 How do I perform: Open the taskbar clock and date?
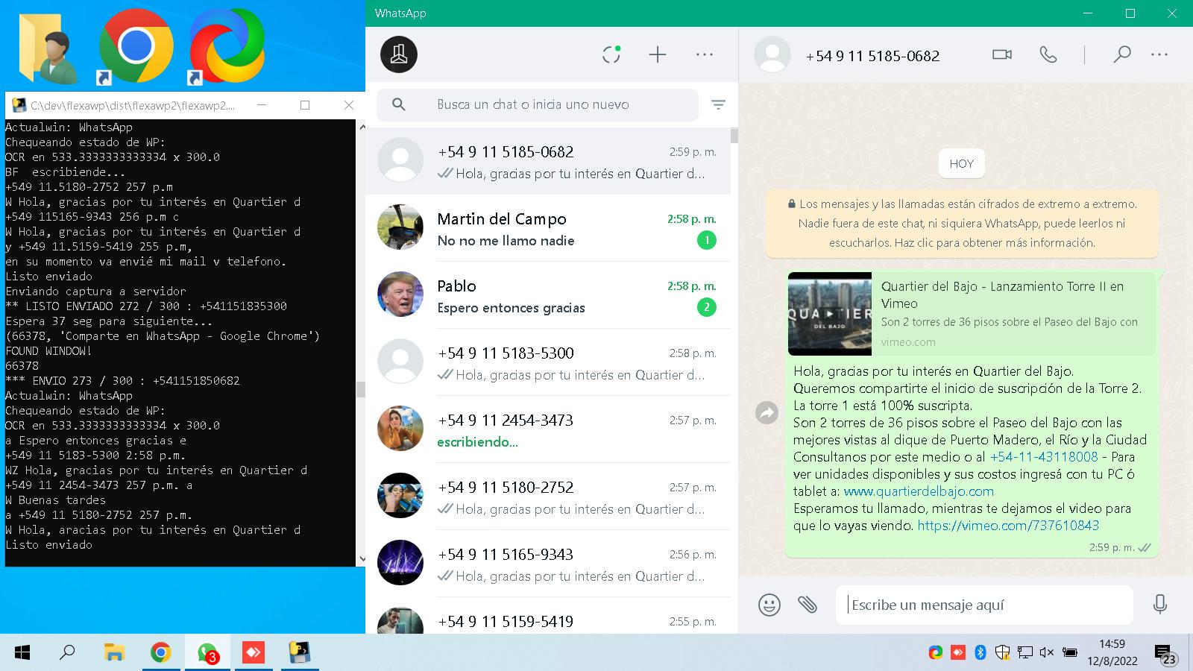(x=1112, y=652)
